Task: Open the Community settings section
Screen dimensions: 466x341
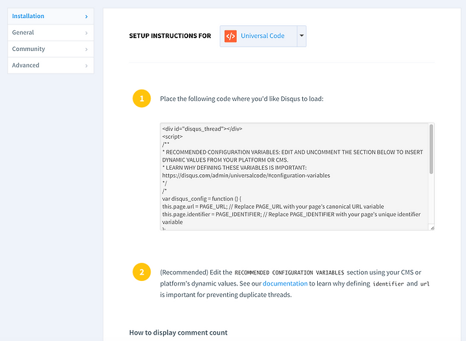Action: coord(50,49)
